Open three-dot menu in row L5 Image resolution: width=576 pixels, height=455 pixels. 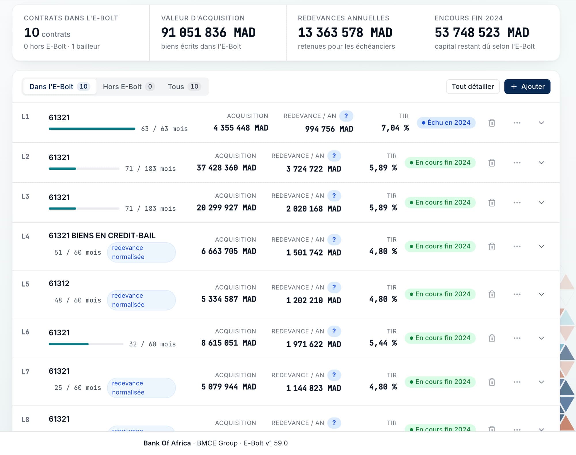pyautogui.click(x=517, y=294)
